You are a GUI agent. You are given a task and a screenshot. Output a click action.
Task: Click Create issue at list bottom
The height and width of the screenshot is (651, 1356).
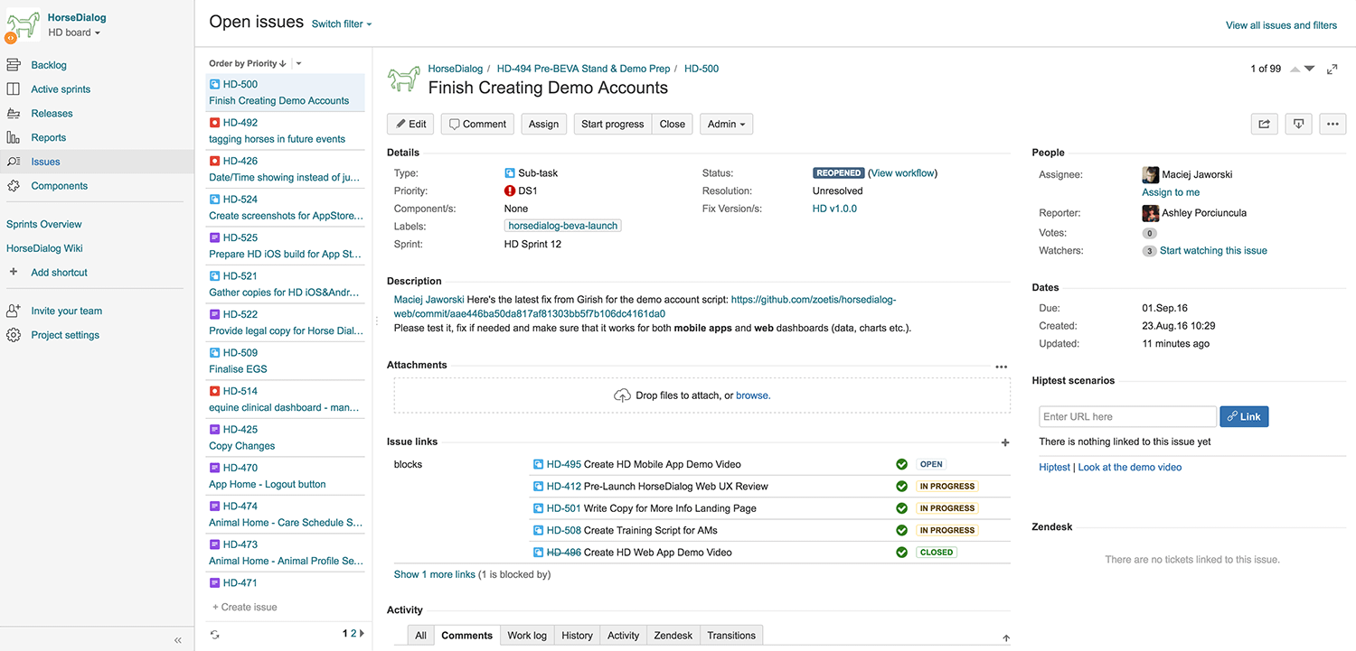click(x=245, y=607)
